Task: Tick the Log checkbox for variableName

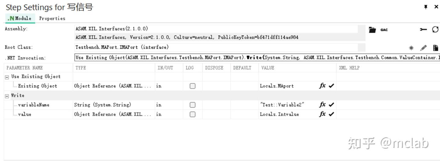Action: pos(193,105)
